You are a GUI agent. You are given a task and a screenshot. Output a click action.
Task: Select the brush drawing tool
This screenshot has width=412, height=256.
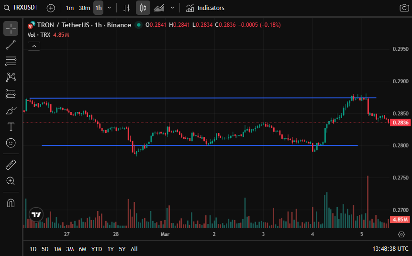(11, 111)
